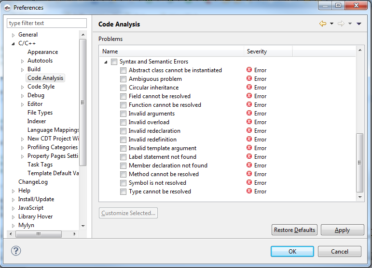372x268 pixels.
Task: Click the back navigation arrow icon
Action: click(x=323, y=24)
